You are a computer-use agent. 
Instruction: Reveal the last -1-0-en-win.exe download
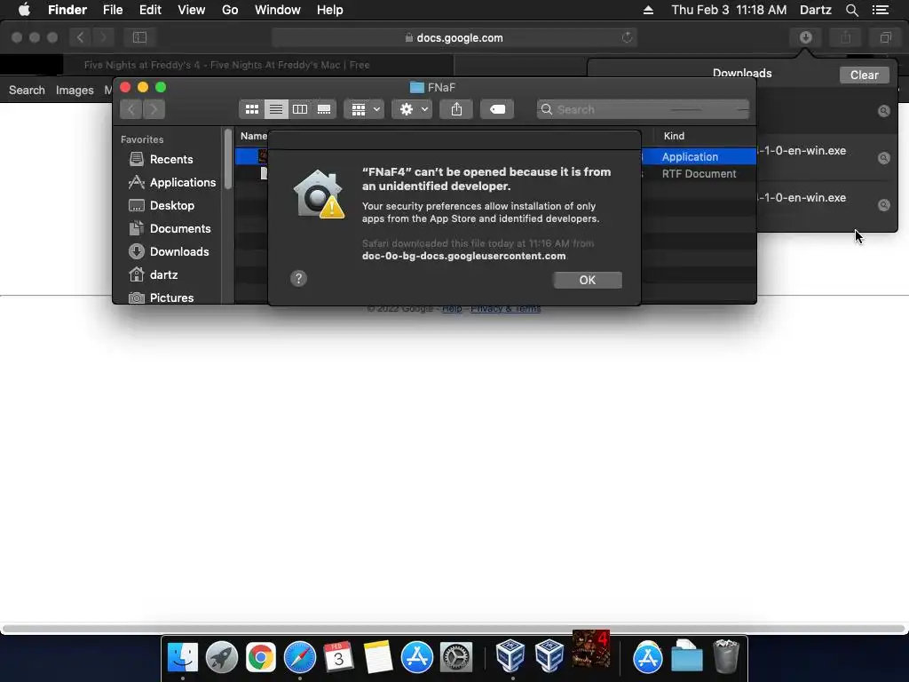[x=883, y=205]
